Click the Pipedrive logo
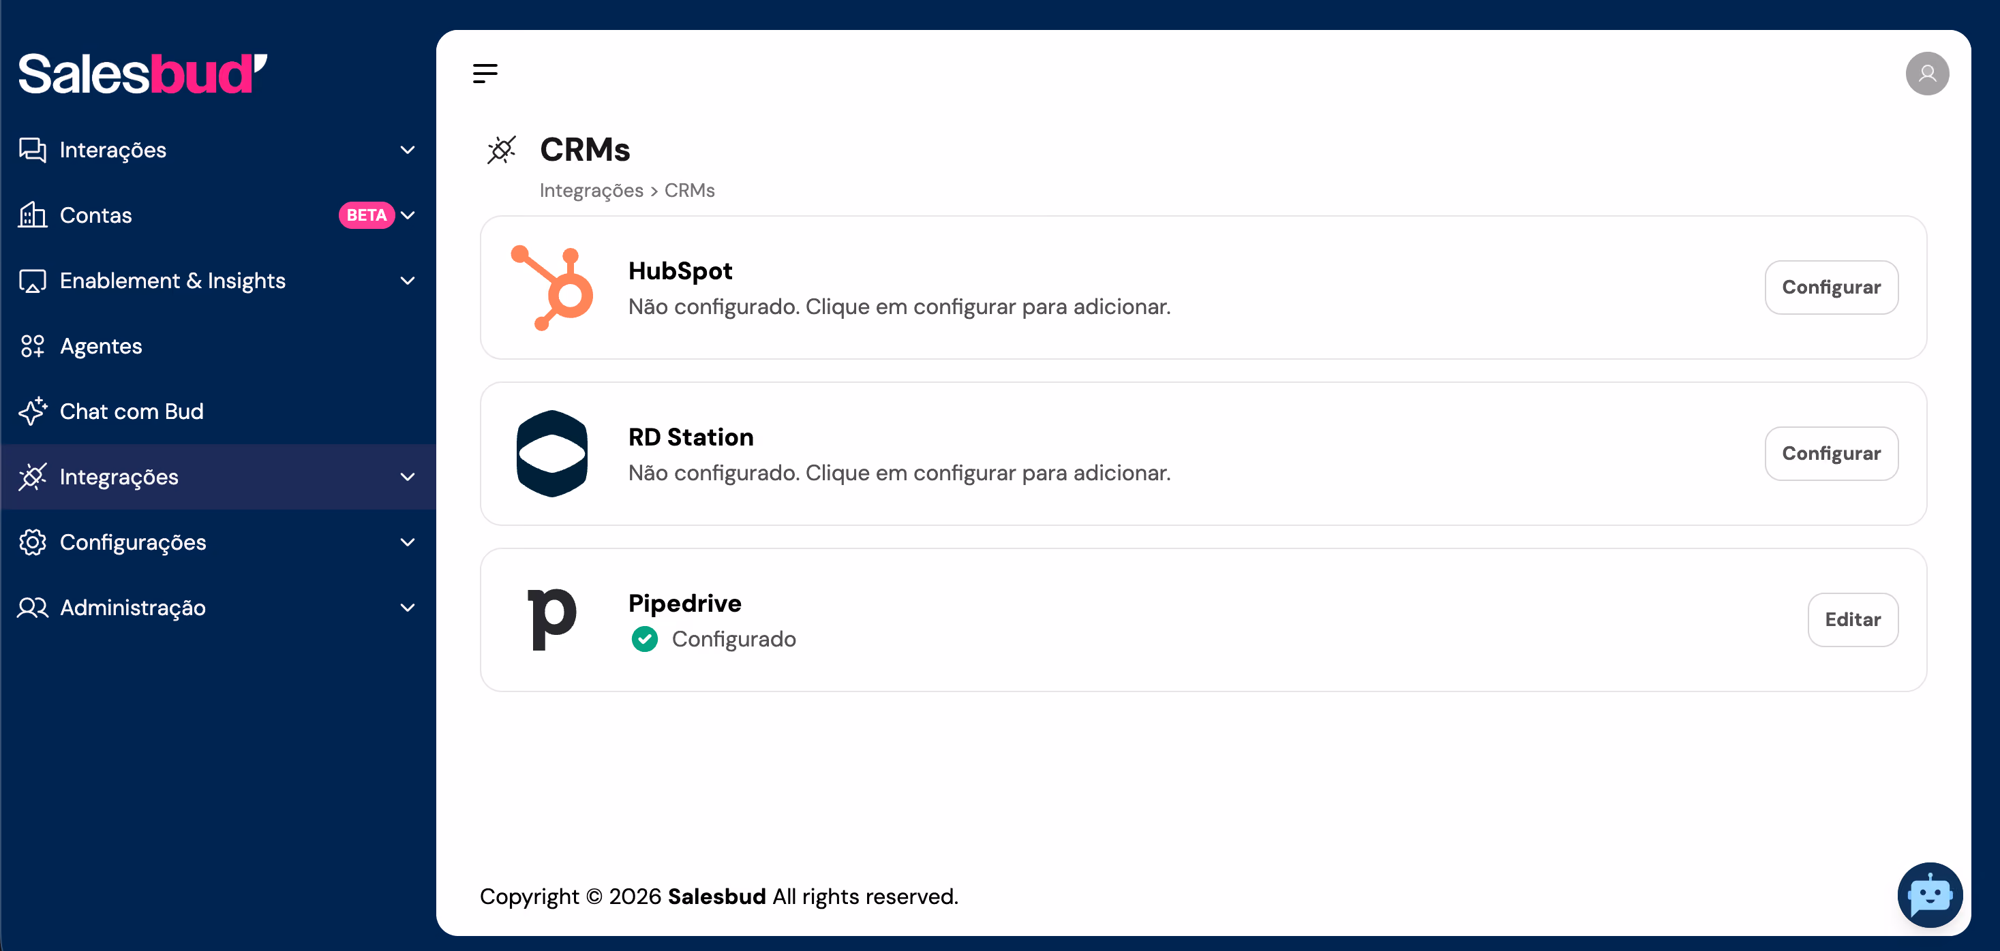This screenshot has width=2000, height=951. 552,619
